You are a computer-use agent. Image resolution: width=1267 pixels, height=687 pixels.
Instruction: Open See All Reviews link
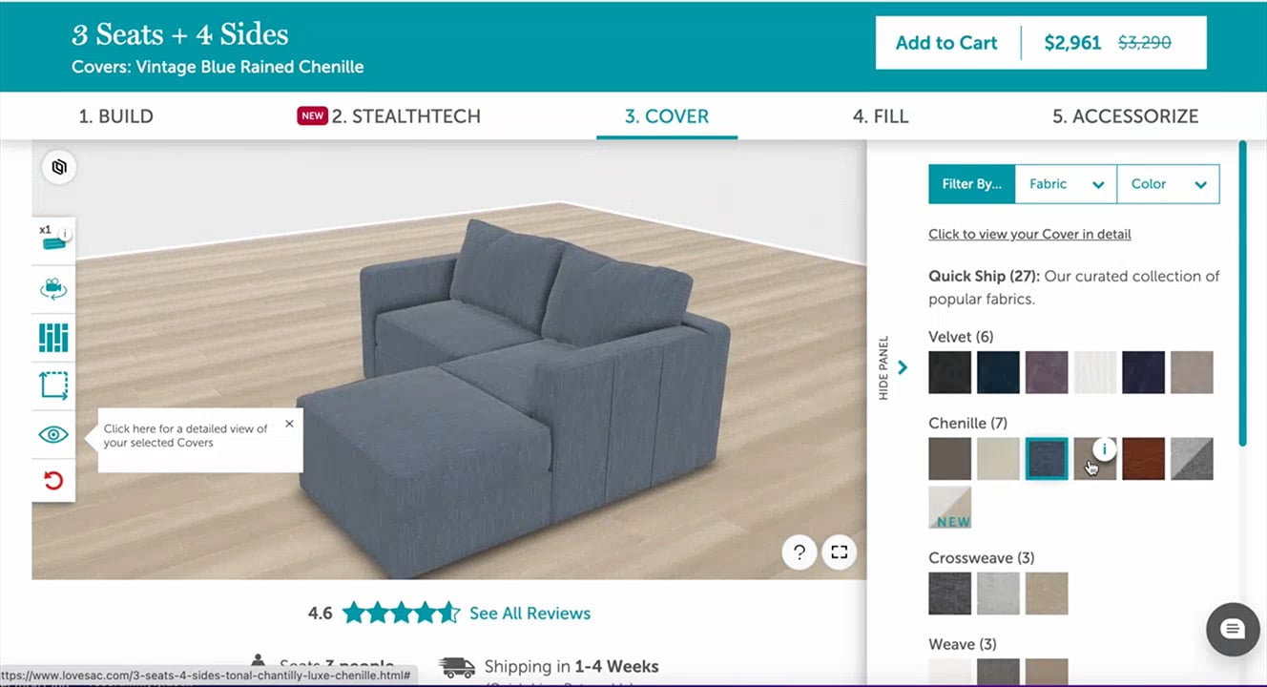(x=530, y=614)
